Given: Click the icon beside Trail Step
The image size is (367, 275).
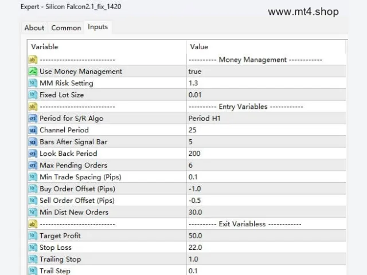Looking at the screenshot, I should pyautogui.click(x=33, y=271).
